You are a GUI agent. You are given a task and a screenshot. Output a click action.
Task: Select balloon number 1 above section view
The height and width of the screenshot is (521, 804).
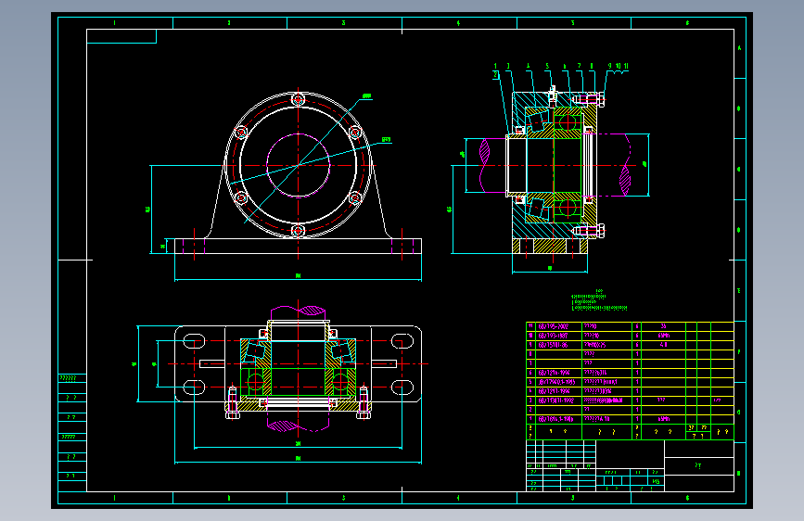coord(495,66)
